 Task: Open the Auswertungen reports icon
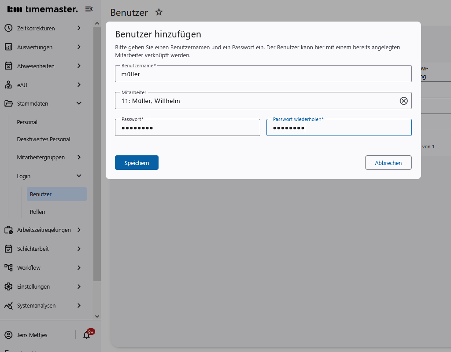(x=9, y=47)
